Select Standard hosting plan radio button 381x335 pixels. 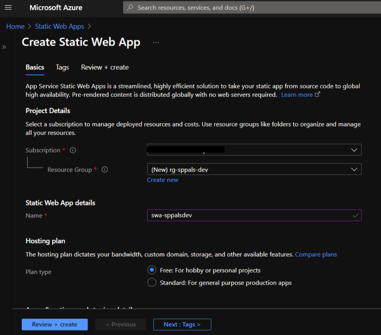pyautogui.click(x=152, y=283)
